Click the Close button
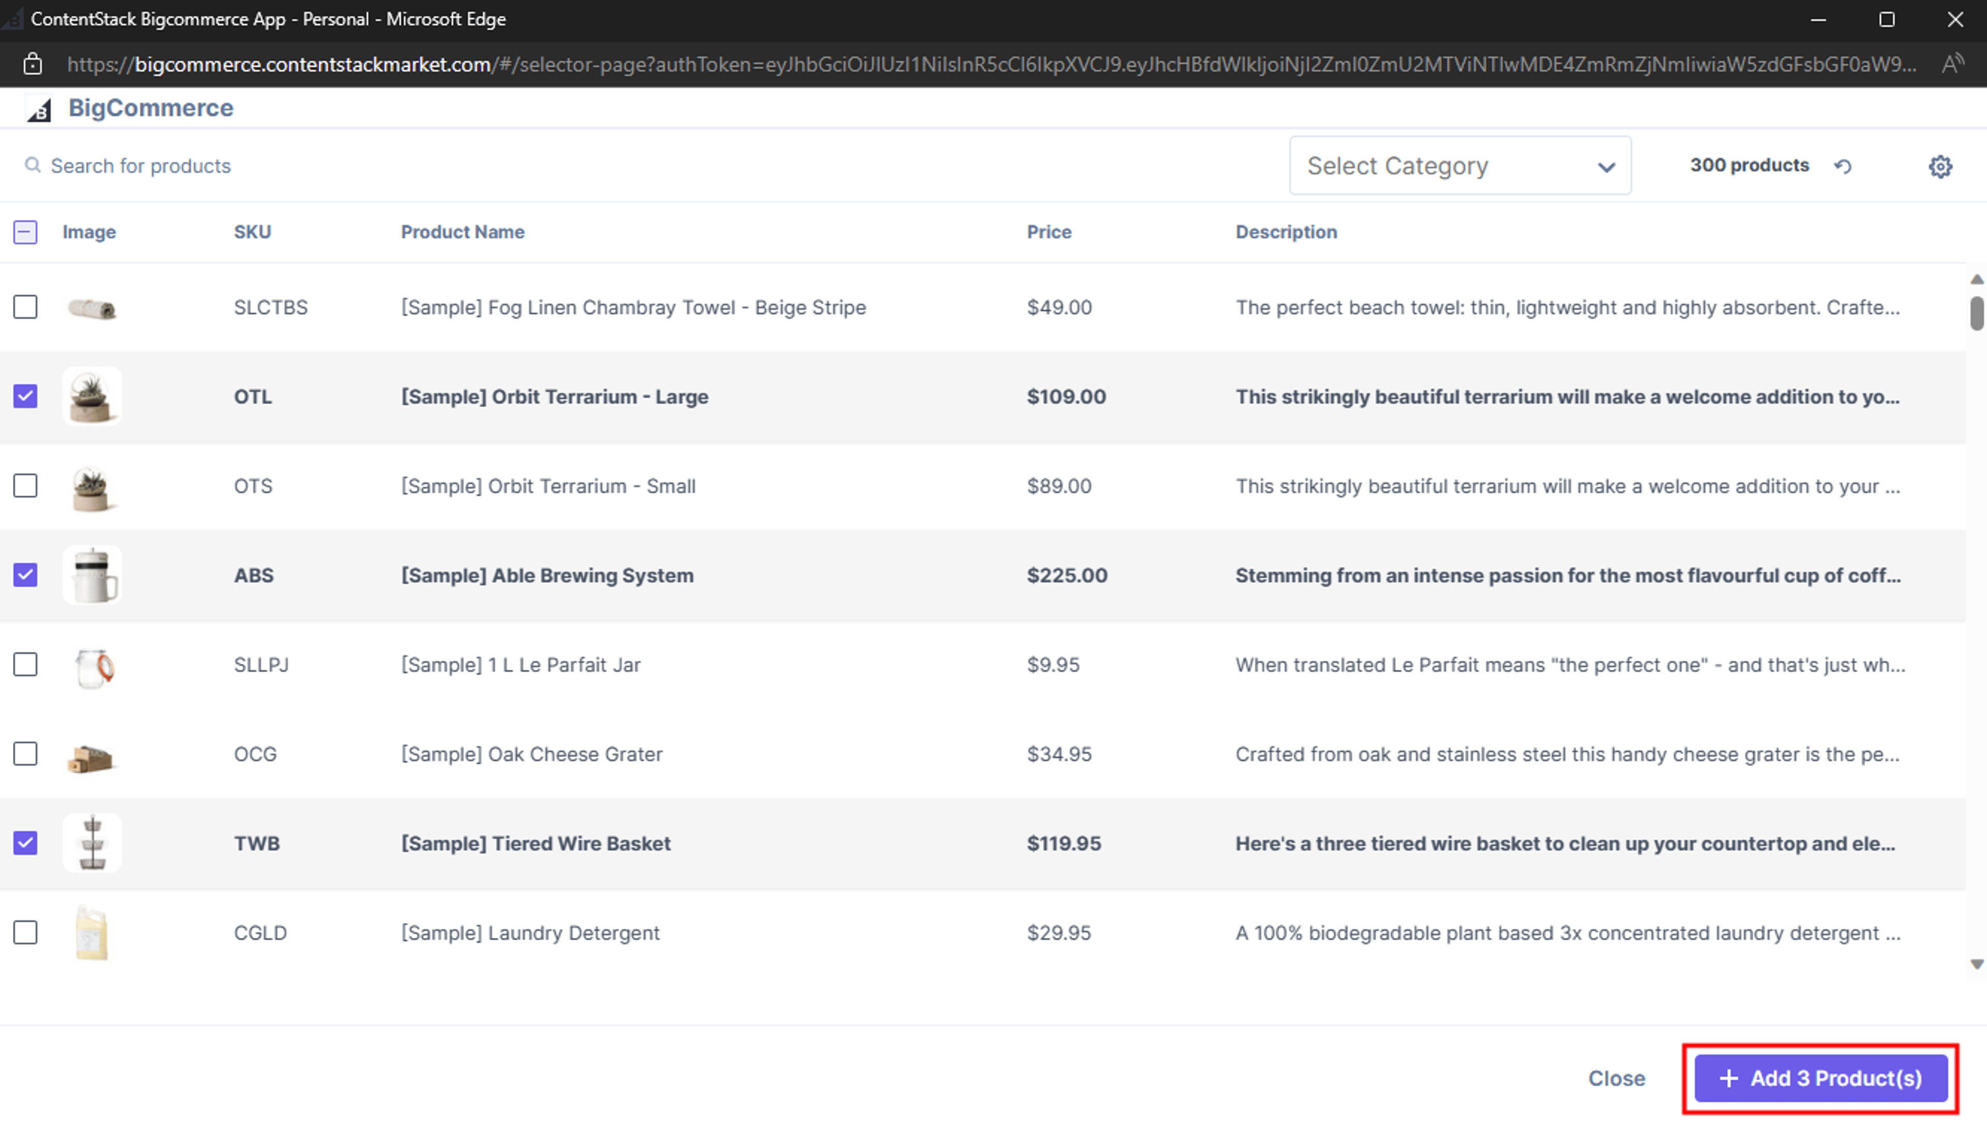1987x1123 pixels. pyautogui.click(x=1616, y=1078)
